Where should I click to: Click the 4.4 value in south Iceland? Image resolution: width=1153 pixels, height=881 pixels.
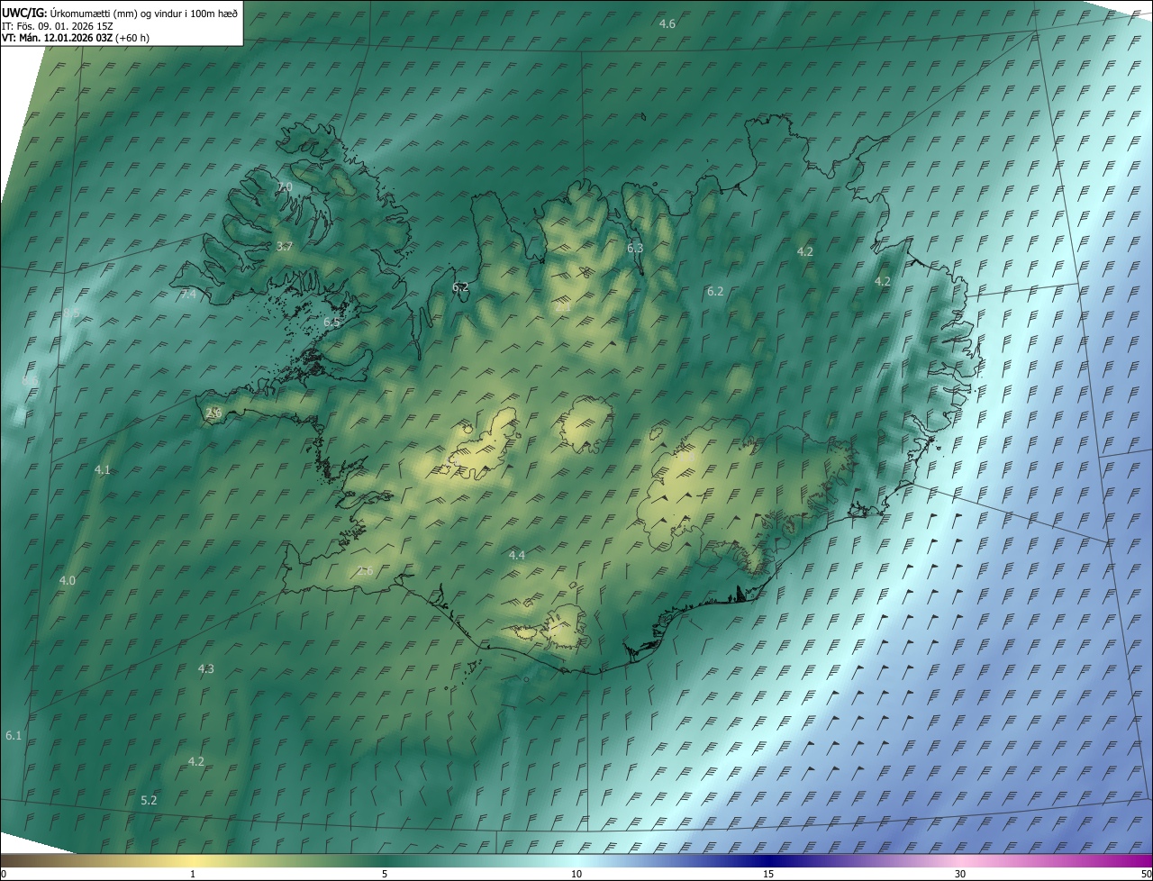coord(517,555)
